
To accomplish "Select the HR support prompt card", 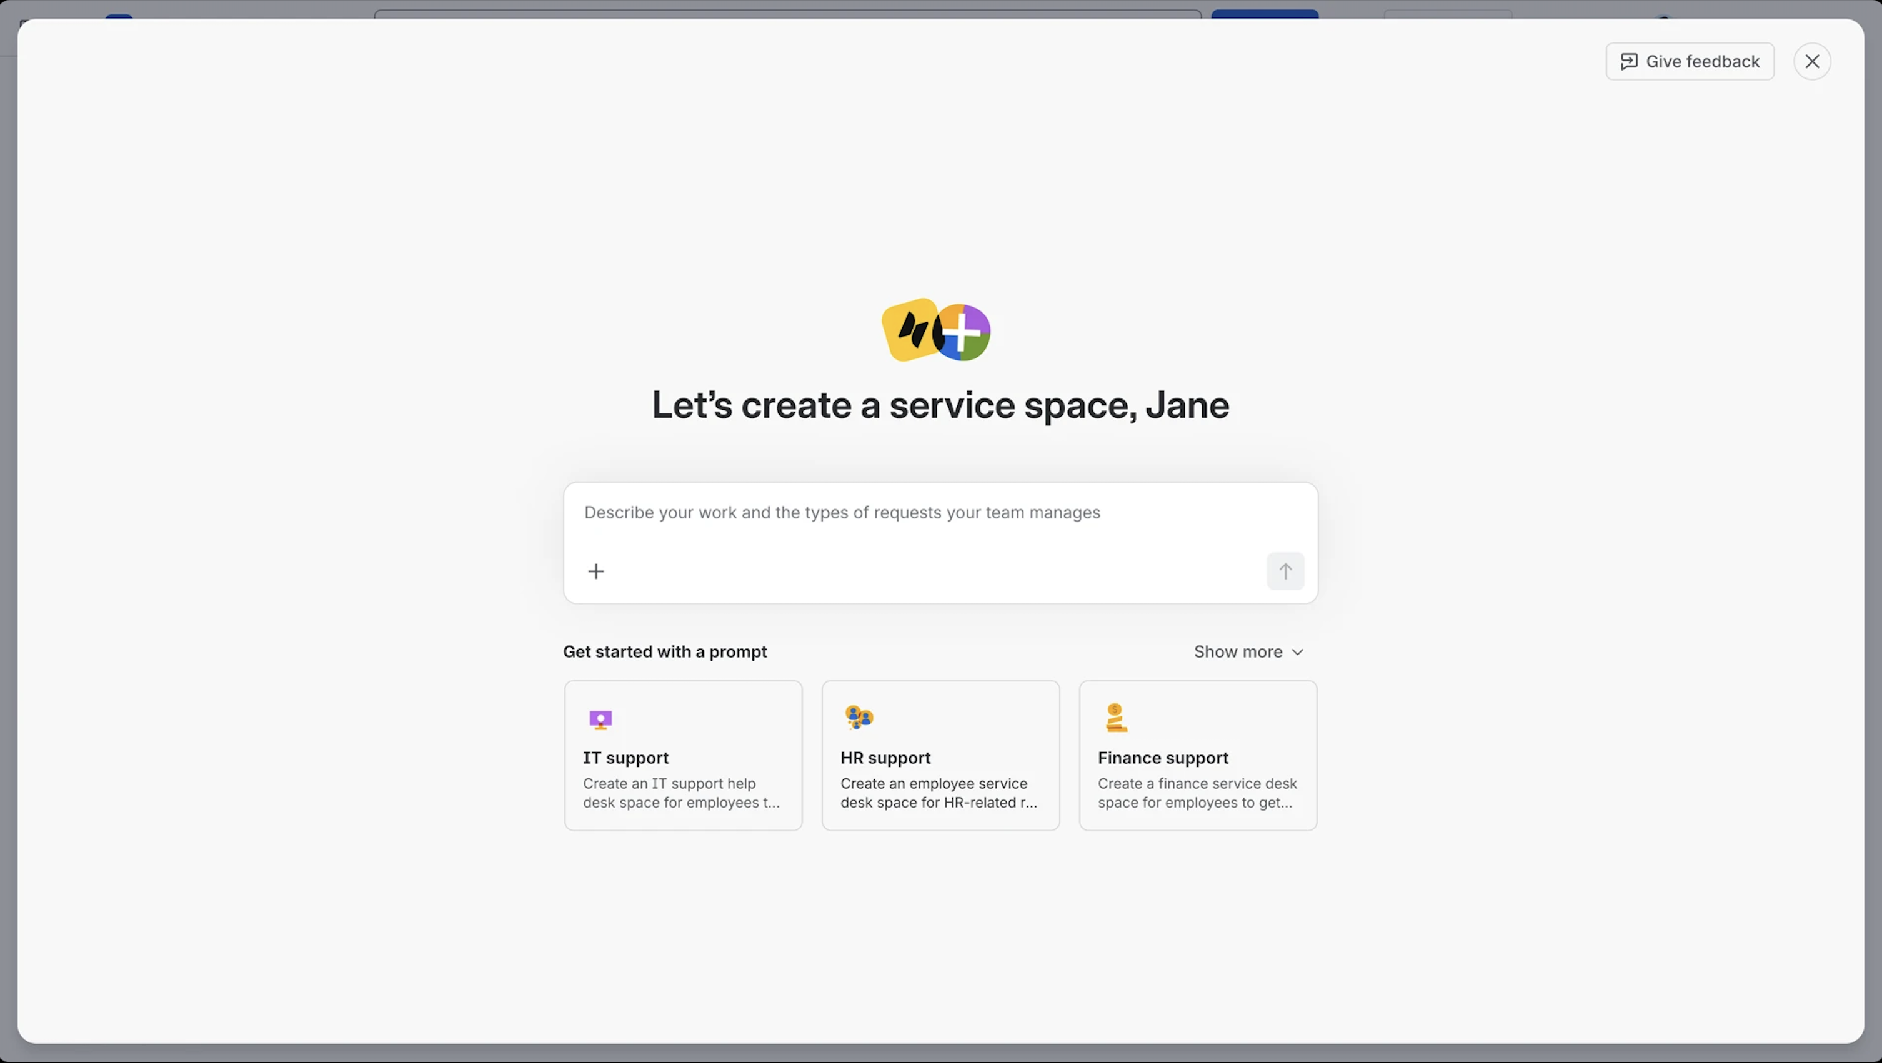I will (940, 756).
